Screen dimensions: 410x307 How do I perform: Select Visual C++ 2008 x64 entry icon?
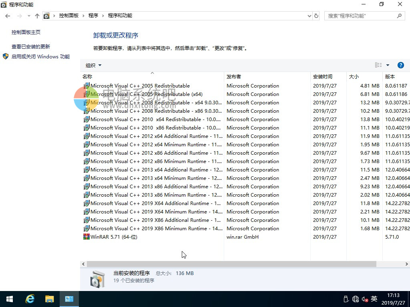(86, 102)
